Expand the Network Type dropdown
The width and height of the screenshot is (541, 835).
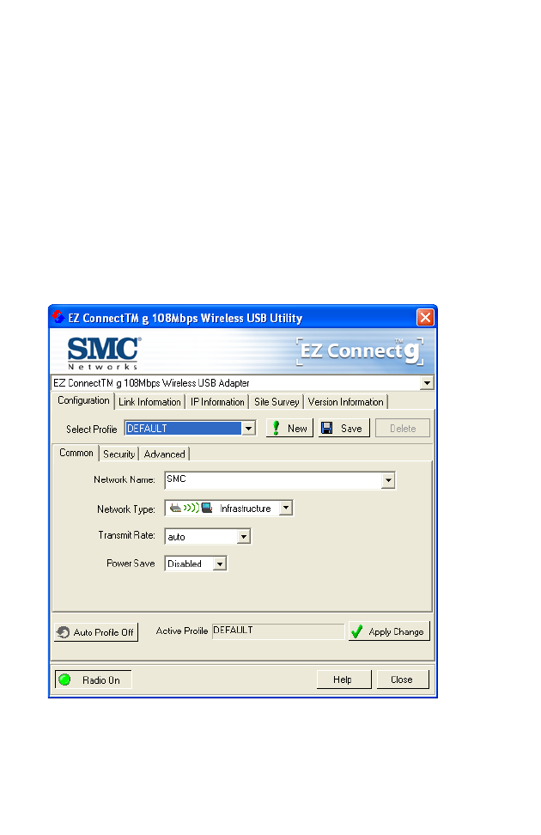286,508
